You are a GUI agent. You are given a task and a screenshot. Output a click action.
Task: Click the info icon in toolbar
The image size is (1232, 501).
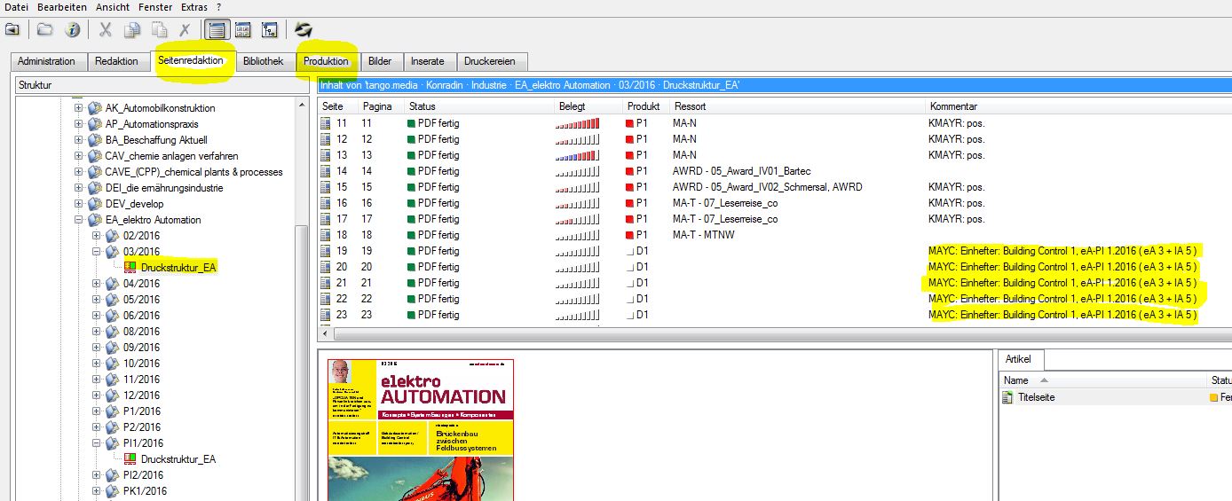click(73, 30)
